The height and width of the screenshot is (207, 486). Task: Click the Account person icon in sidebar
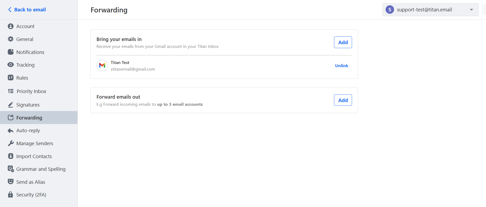(x=11, y=26)
